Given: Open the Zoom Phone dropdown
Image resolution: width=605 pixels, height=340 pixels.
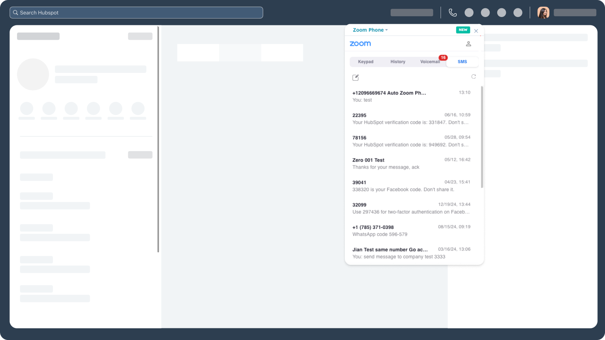Looking at the screenshot, I should [370, 30].
